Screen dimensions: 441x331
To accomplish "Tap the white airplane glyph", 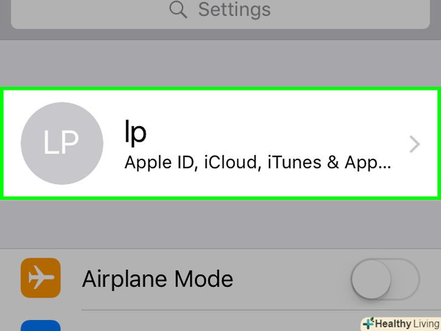I will pos(41,278).
